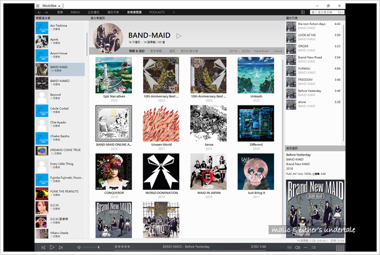This screenshot has width=380, height=255.
Task: Open the 正在播放 tab
Action: click(93, 12)
